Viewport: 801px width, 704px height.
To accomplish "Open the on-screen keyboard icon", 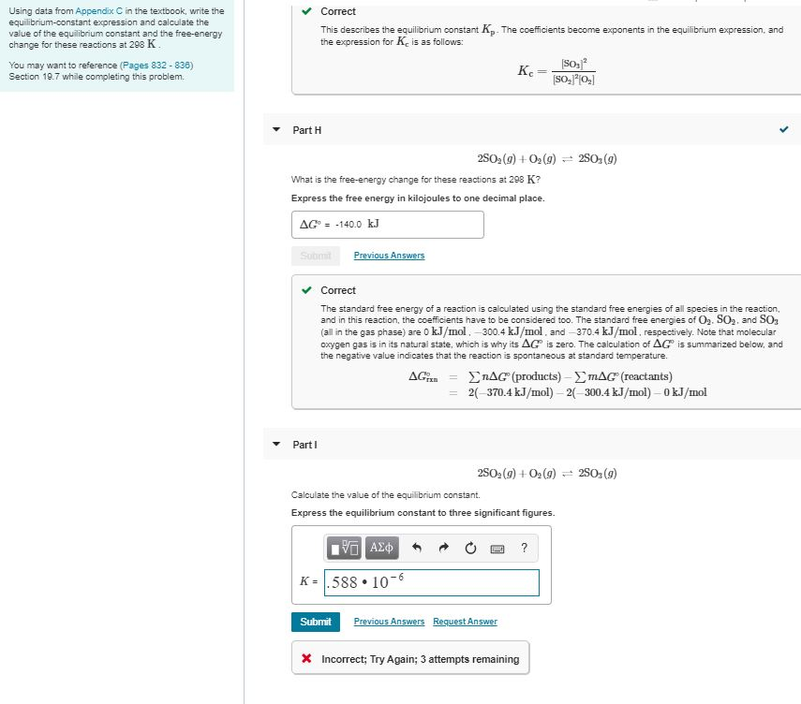I will coord(497,550).
